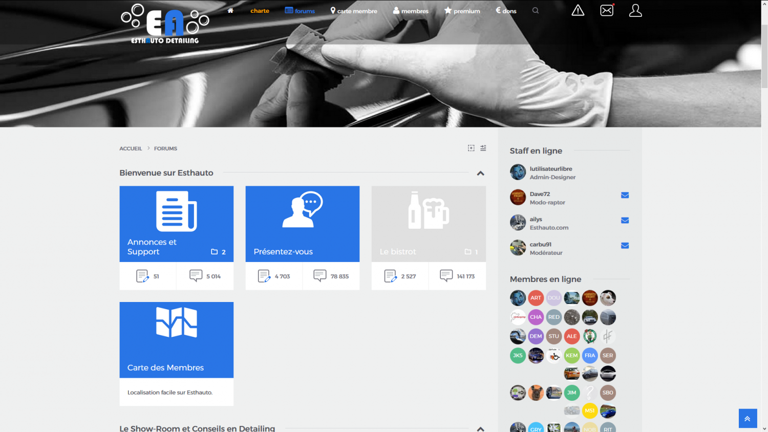This screenshot has width=768, height=432.
Task: Click the user account profile icon
Action: pos(635,11)
